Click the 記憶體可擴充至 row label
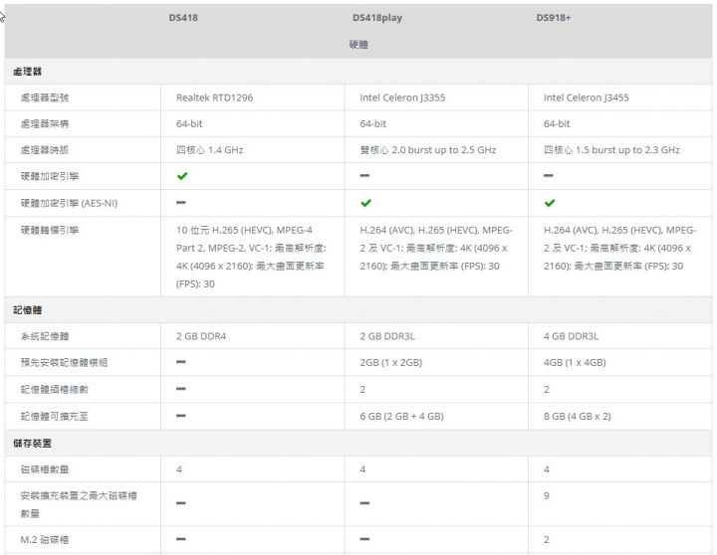Screen dimensions: 717x555 tap(55, 416)
